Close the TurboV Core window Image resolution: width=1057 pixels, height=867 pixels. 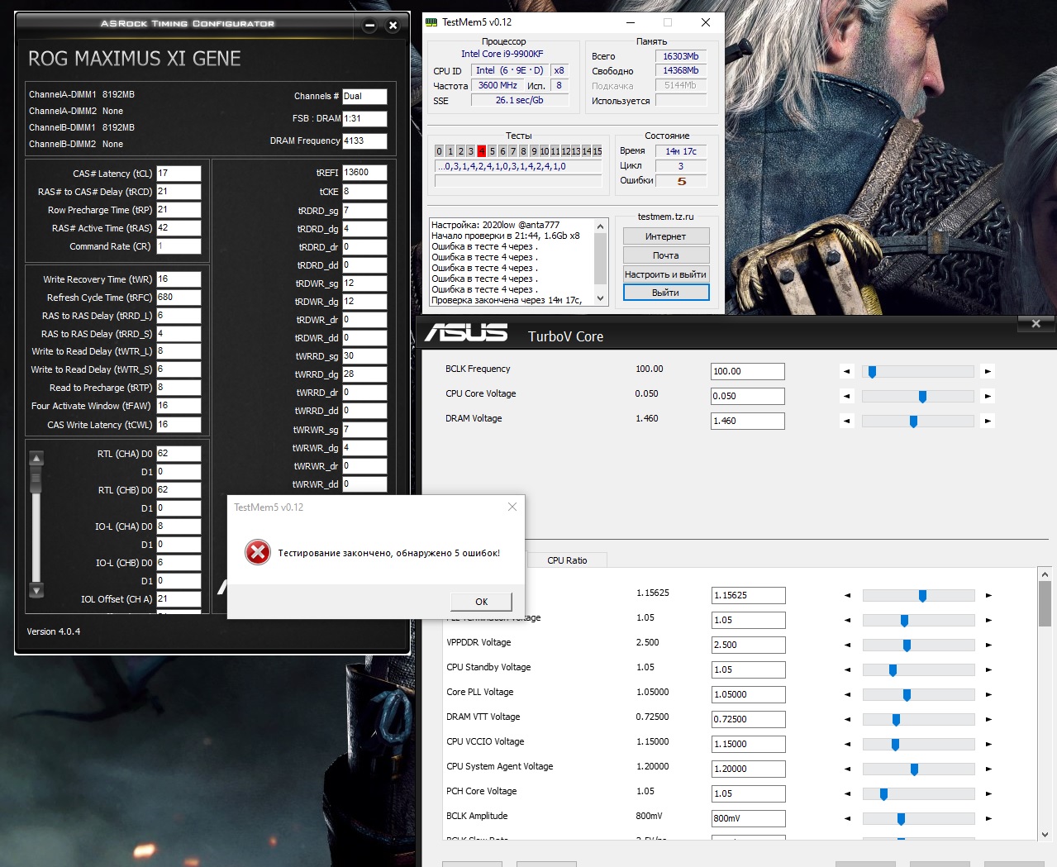pos(1036,323)
